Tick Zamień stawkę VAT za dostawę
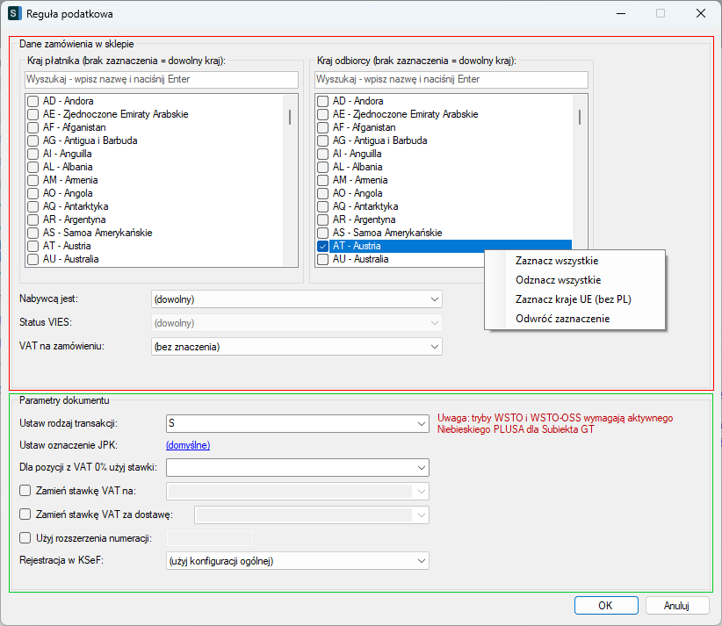Image resolution: width=722 pixels, height=626 pixels. point(25,514)
